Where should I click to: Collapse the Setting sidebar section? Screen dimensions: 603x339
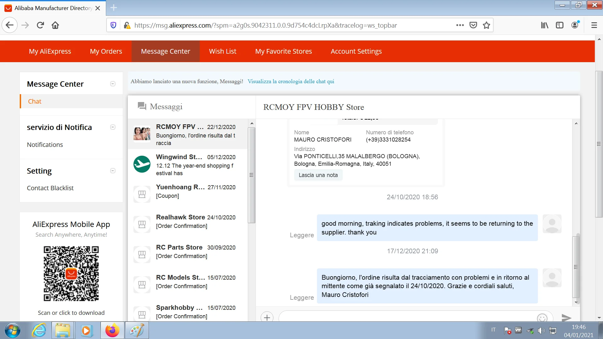[113, 171]
